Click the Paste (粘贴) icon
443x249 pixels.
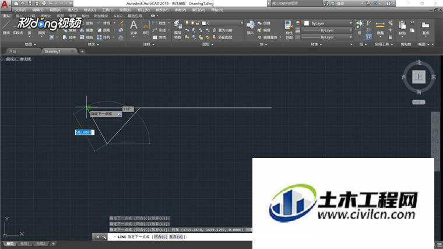(x=402, y=27)
